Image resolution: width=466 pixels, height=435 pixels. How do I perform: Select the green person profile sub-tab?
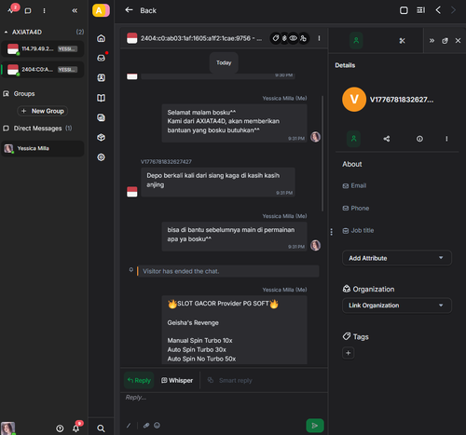click(x=353, y=139)
